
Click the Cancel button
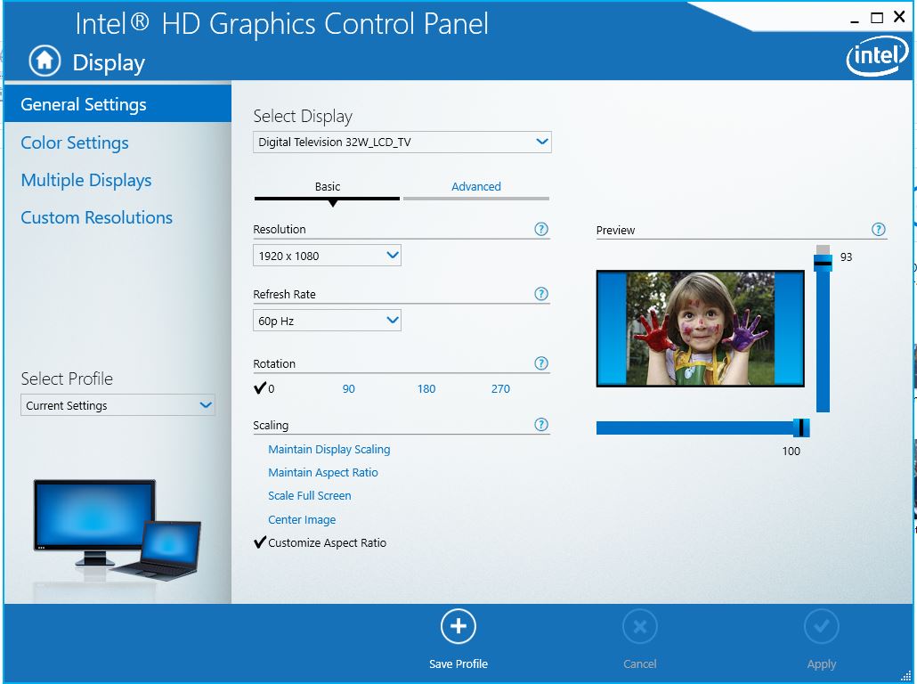click(639, 626)
